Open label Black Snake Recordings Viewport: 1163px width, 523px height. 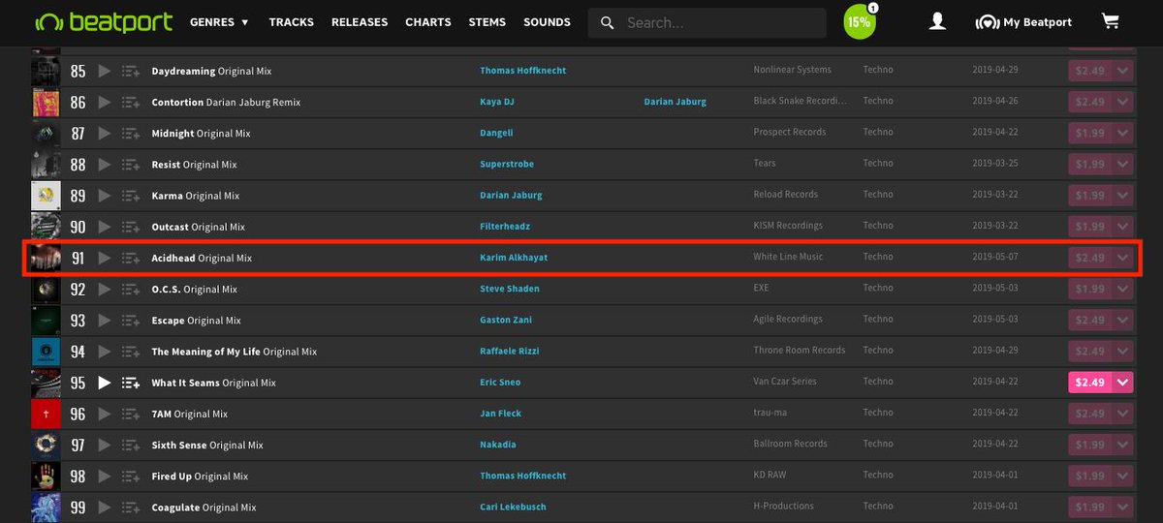pos(801,102)
